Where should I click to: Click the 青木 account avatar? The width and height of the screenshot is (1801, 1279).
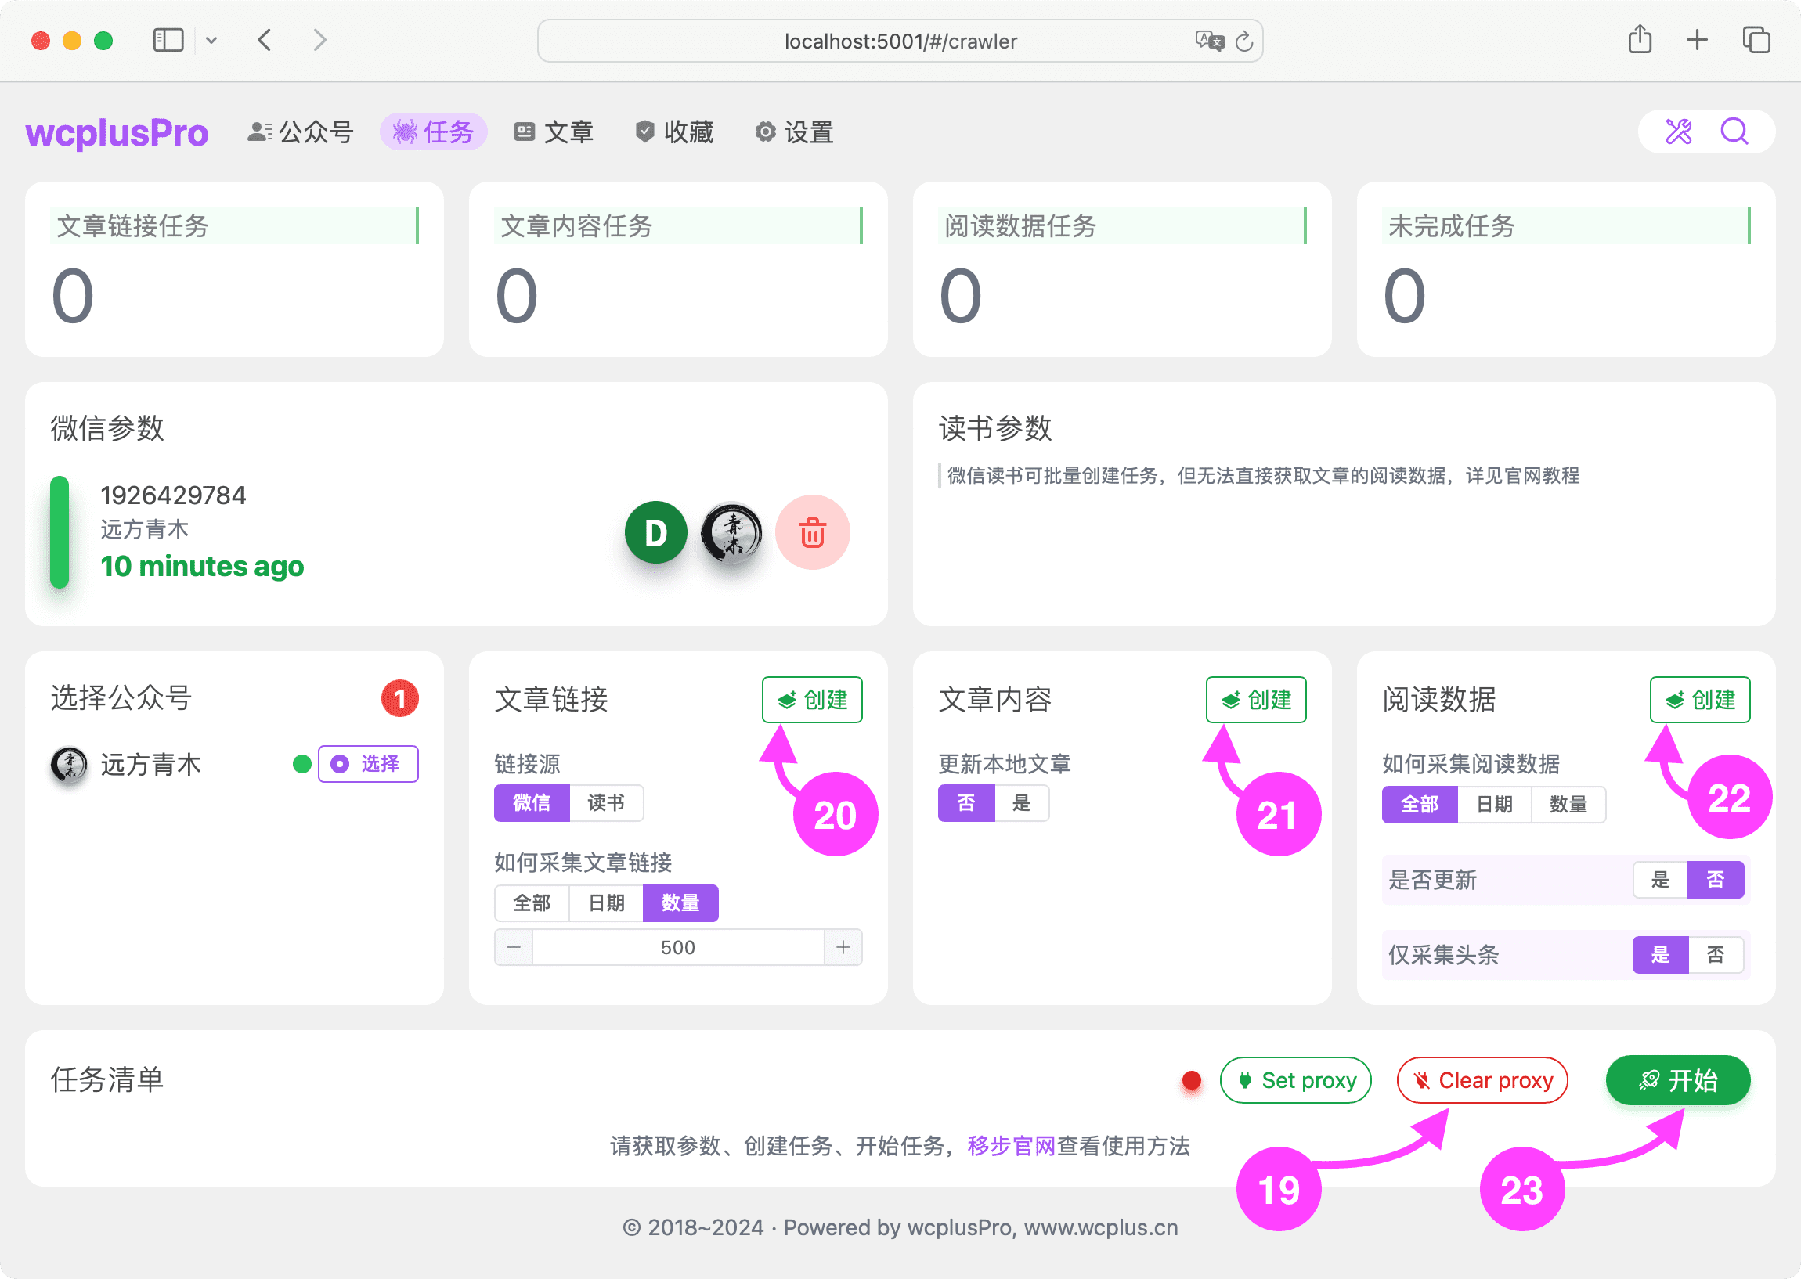(731, 532)
